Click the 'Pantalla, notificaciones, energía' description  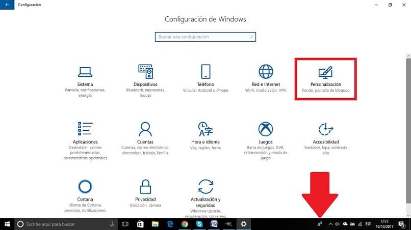click(x=85, y=93)
